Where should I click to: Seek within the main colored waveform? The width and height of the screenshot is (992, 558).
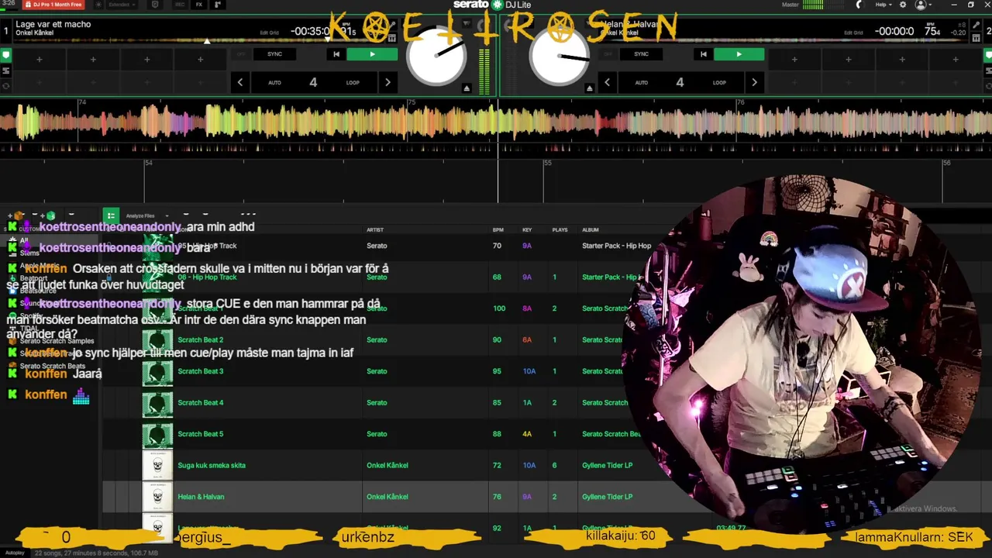pos(496,124)
